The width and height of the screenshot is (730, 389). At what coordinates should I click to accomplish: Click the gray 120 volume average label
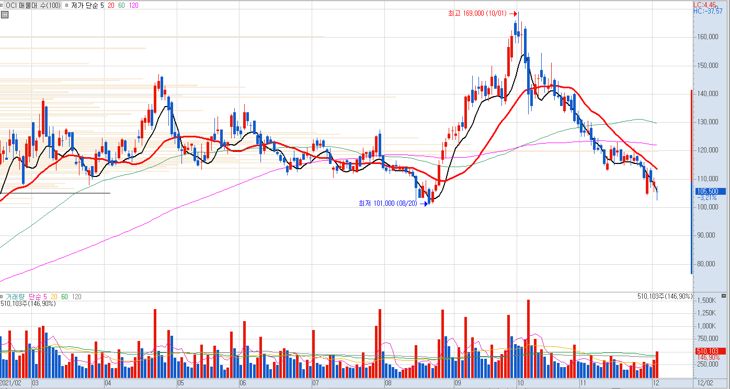point(76,297)
